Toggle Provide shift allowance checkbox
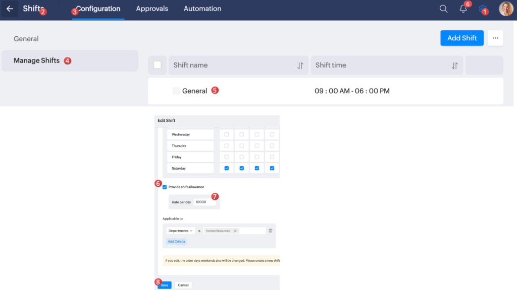517x290 pixels. (x=165, y=187)
